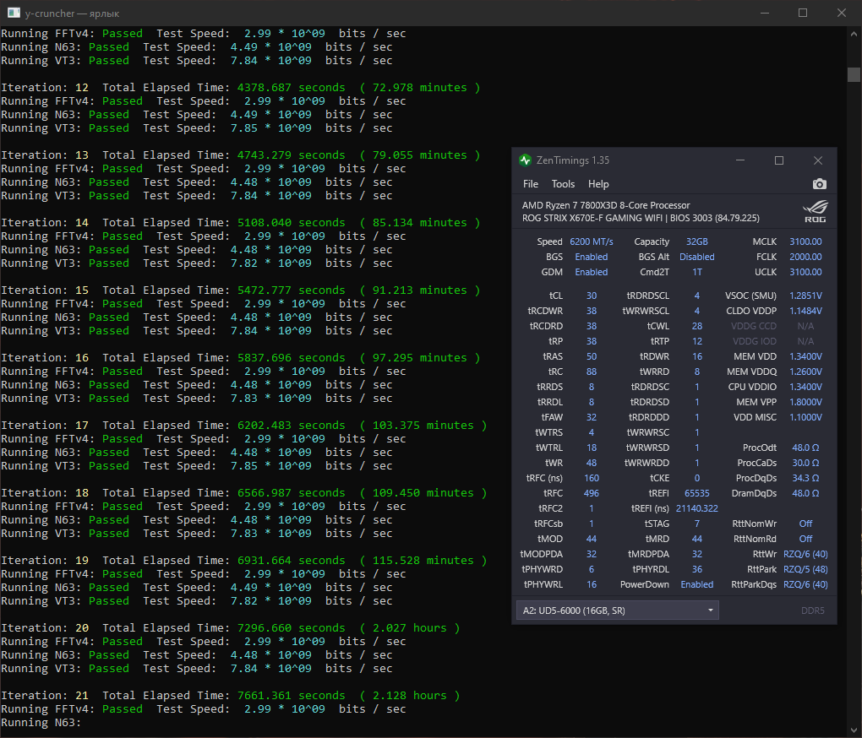Close the ZenTimings window
Image resolution: width=862 pixels, height=738 pixels.
(x=818, y=160)
